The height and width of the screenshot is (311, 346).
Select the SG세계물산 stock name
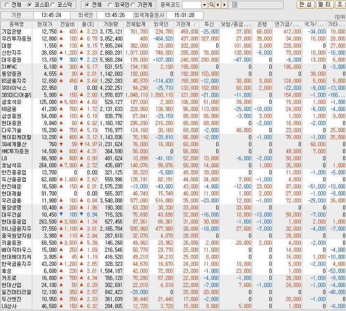click(14, 144)
